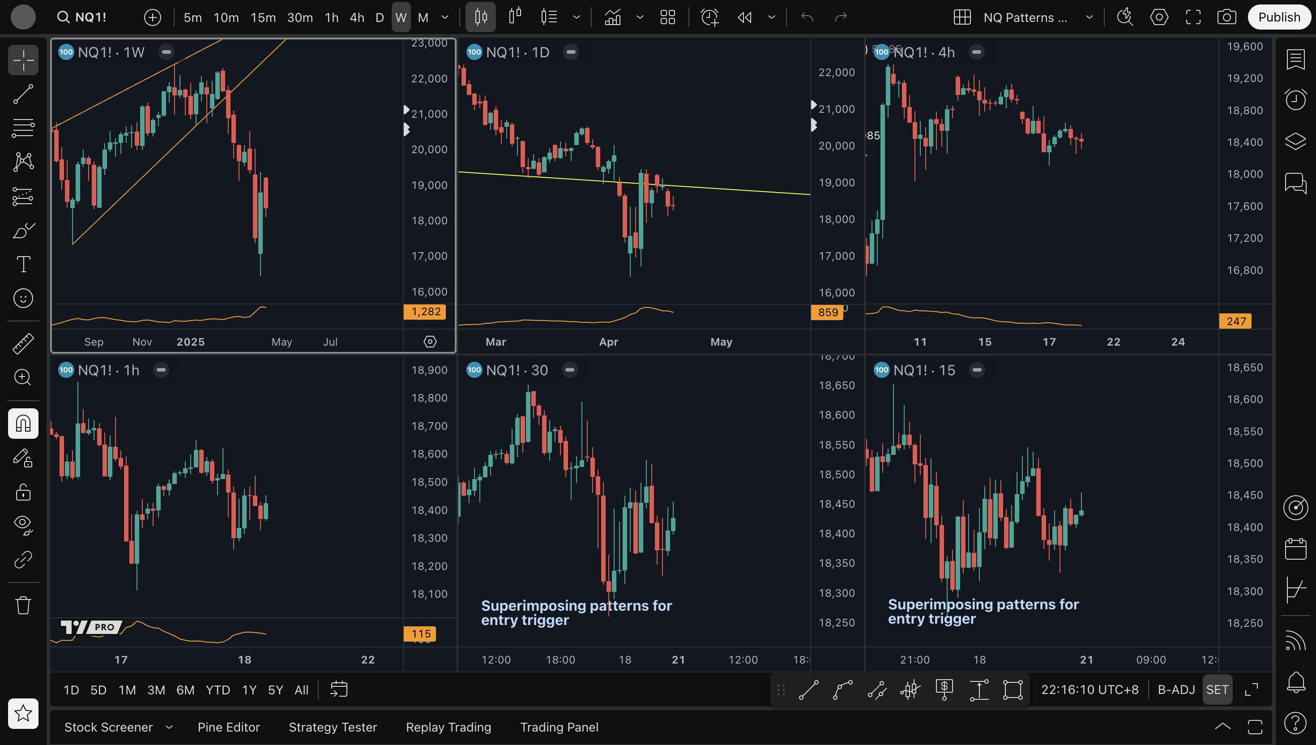
Task: Open the NQ Patterns layout dropdown
Action: (1090, 17)
